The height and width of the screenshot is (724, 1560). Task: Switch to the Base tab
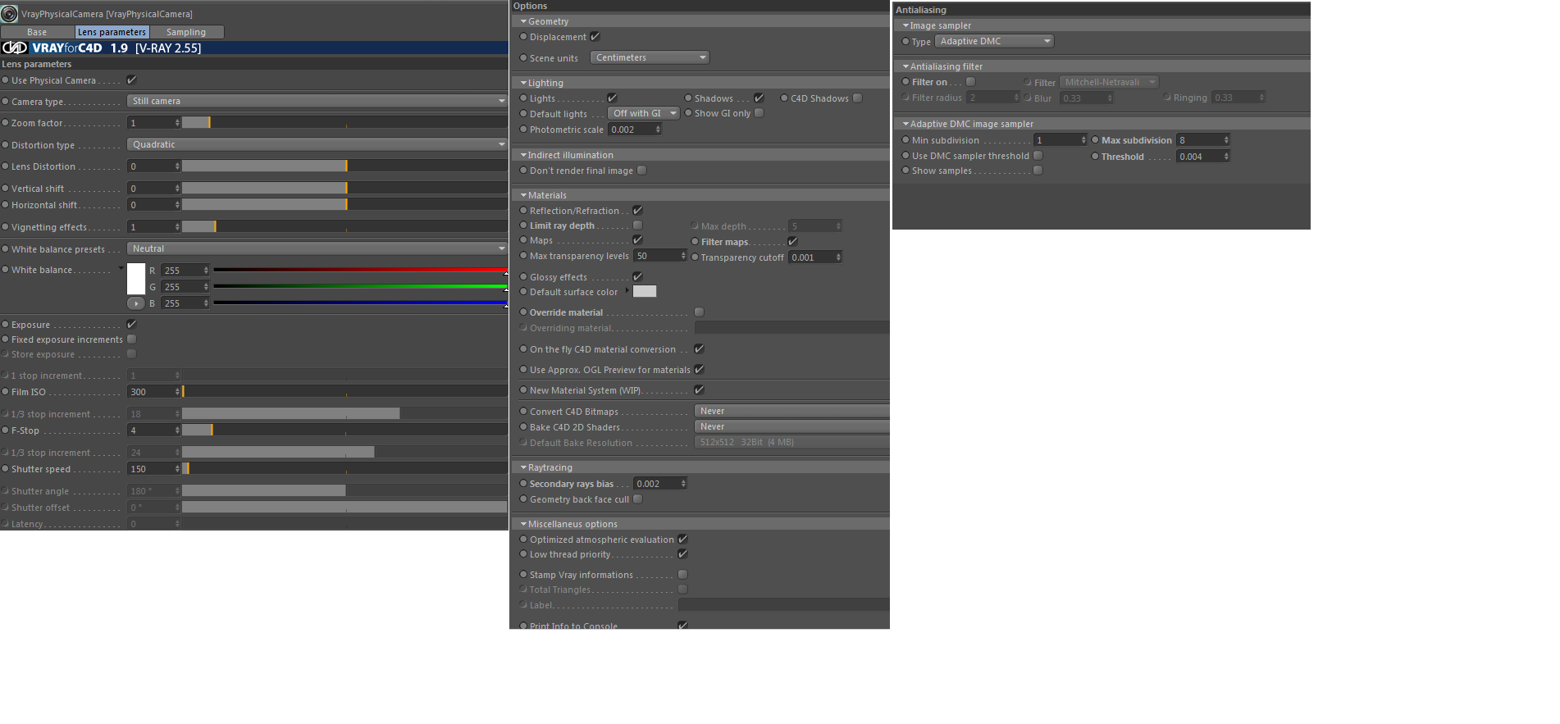[x=37, y=32]
